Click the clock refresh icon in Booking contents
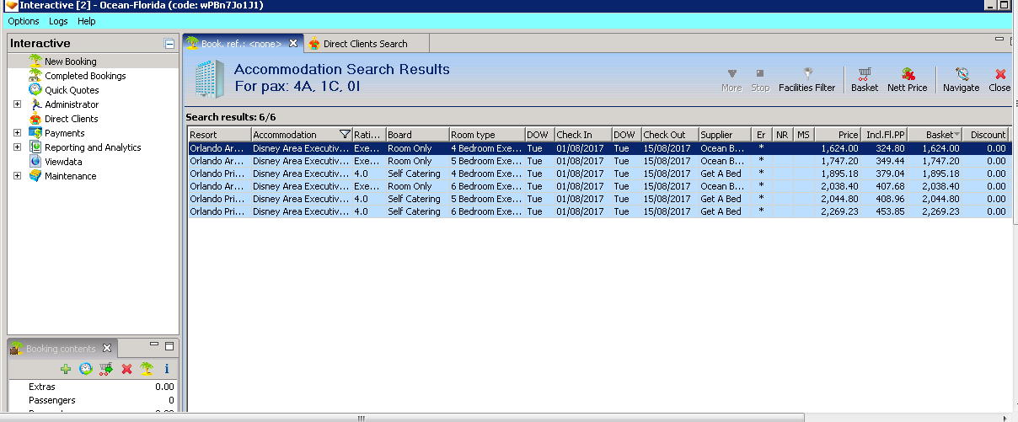The width and height of the screenshot is (1018, 422). 86,369
